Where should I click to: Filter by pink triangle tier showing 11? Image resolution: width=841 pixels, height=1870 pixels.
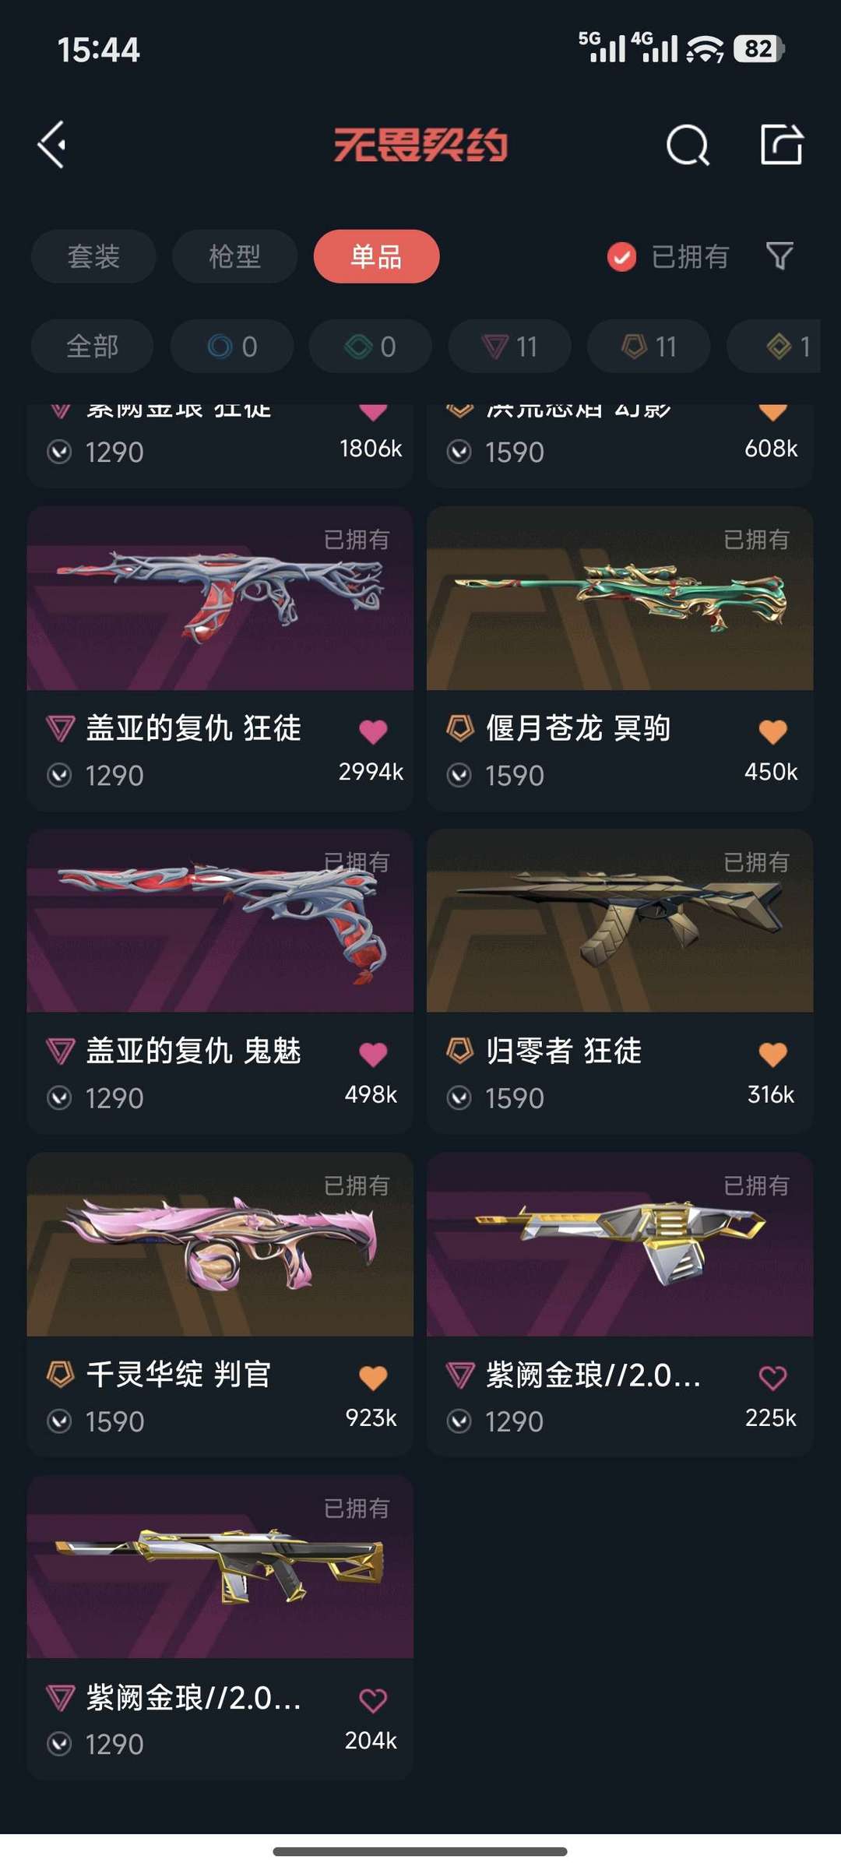pyautogui.click(x=509, y=346)
